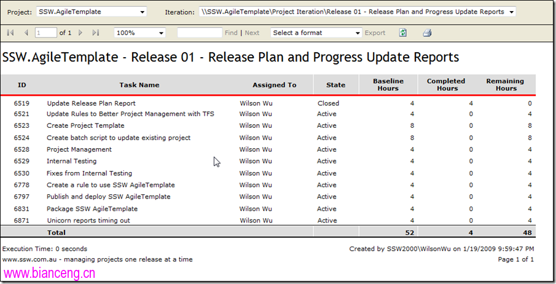Viewport: 556px width, 284px height.
Task: Click the State column header
Action: (x=336, y=85)
